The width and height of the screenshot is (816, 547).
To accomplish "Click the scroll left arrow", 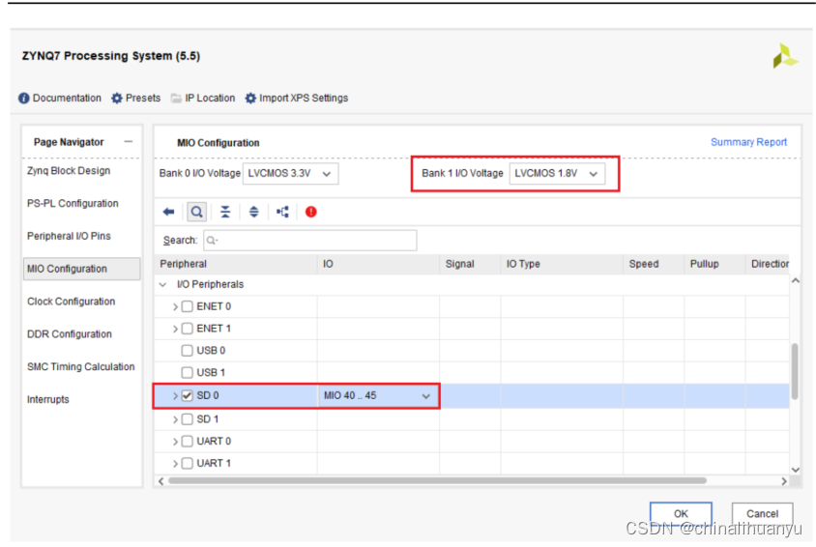I will pos(161,481).
